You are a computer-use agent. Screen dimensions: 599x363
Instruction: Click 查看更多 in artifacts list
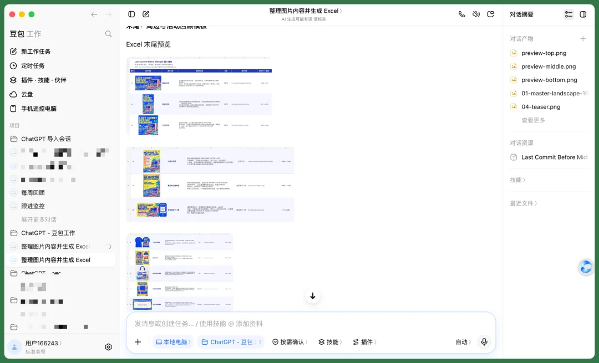click(534, 120)
